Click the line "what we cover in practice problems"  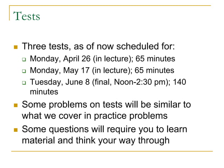click(94, 116)
